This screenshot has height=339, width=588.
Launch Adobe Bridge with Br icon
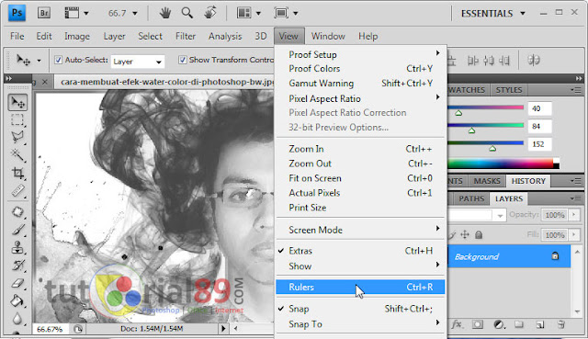coord(44,13)
